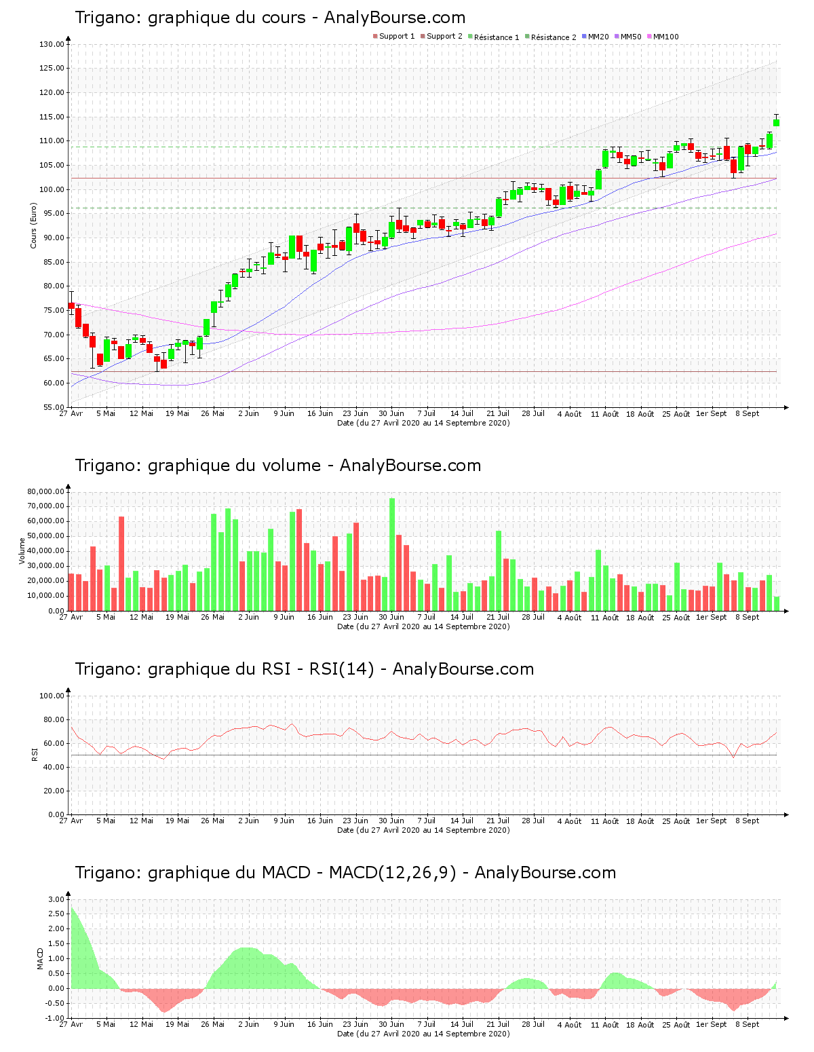Click '21 Juil' on volume chart axis

pos(498,617)
